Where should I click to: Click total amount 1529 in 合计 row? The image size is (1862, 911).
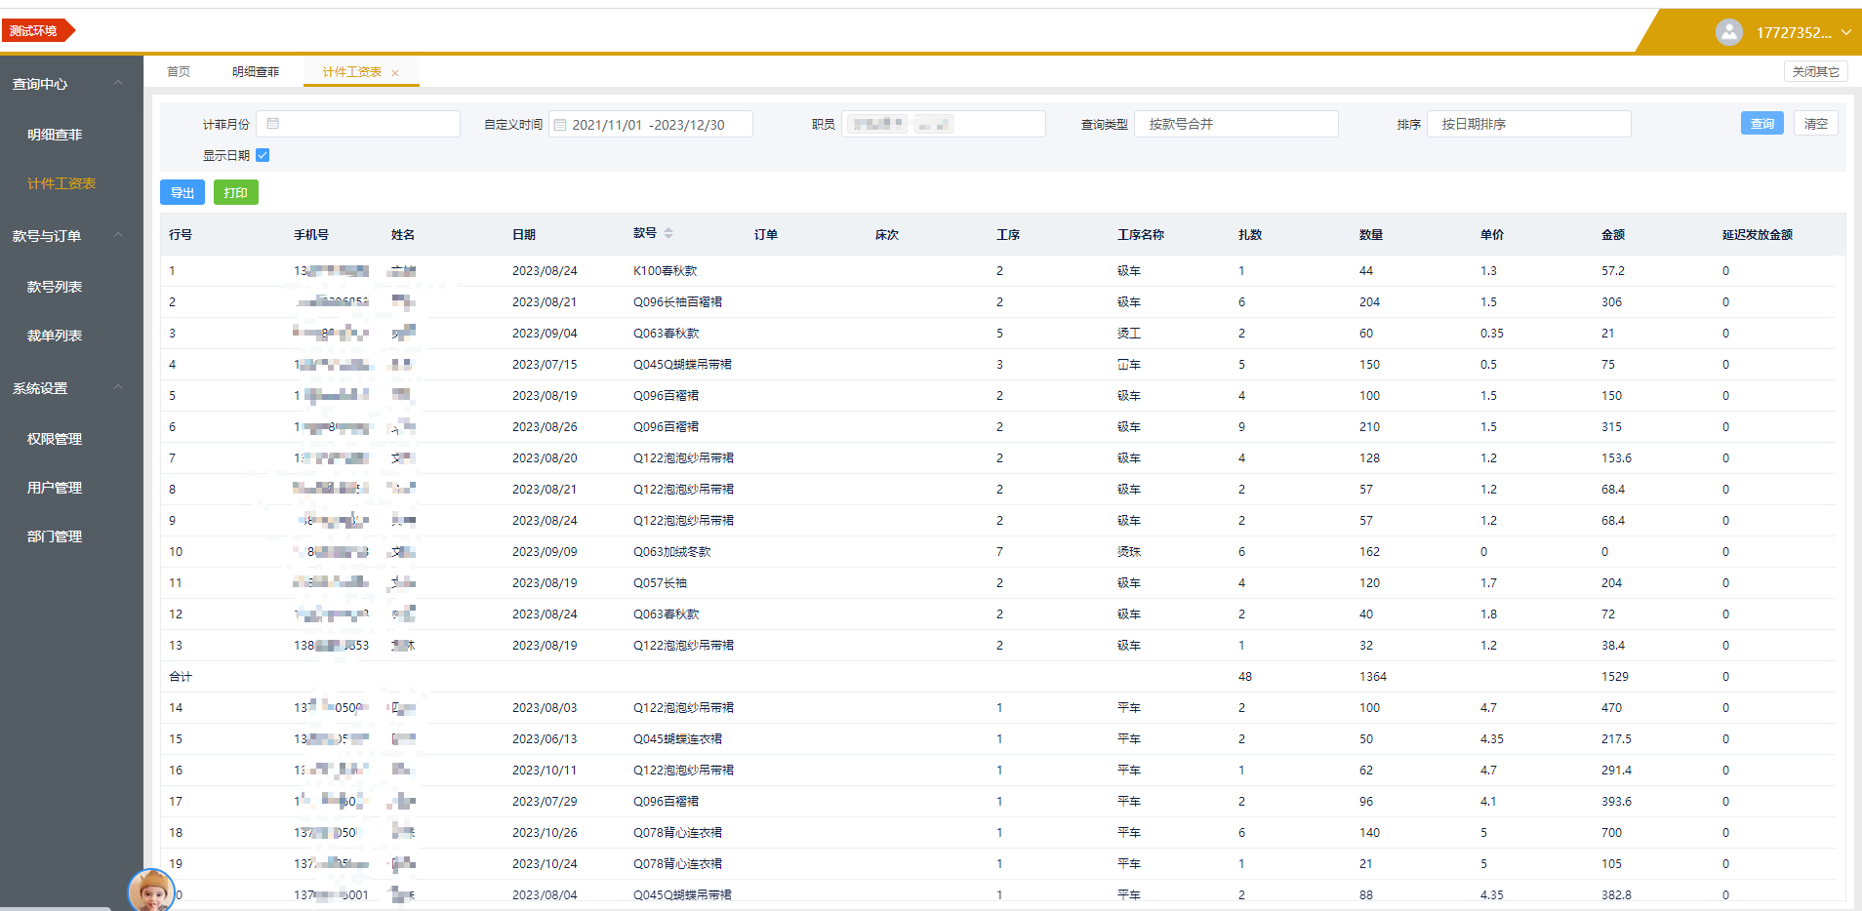pos(1614,677)
